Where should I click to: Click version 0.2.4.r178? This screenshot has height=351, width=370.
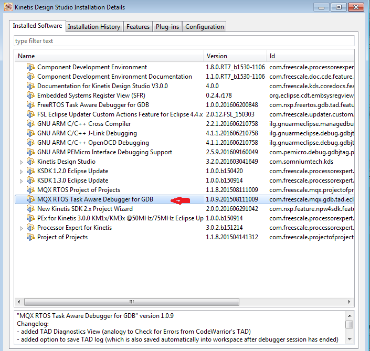click(219, 95)
